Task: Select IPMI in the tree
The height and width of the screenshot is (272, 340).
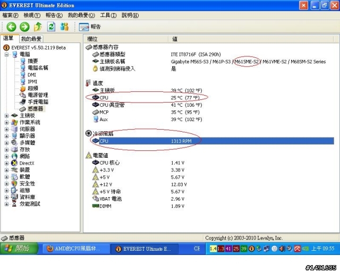Action: [x=32, y=82]
